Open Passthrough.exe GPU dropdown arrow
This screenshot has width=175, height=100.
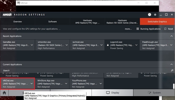171,45
